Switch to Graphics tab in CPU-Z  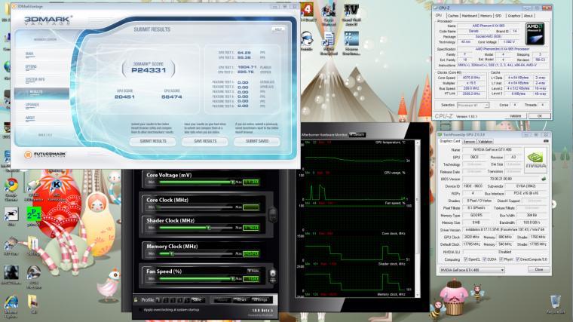pyautogui.click(x=513, y=16)
